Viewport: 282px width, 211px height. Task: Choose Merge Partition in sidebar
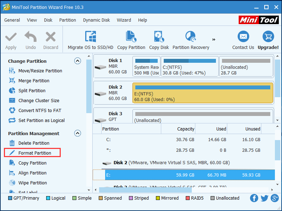pyautogui.click(x=29, y=81)
